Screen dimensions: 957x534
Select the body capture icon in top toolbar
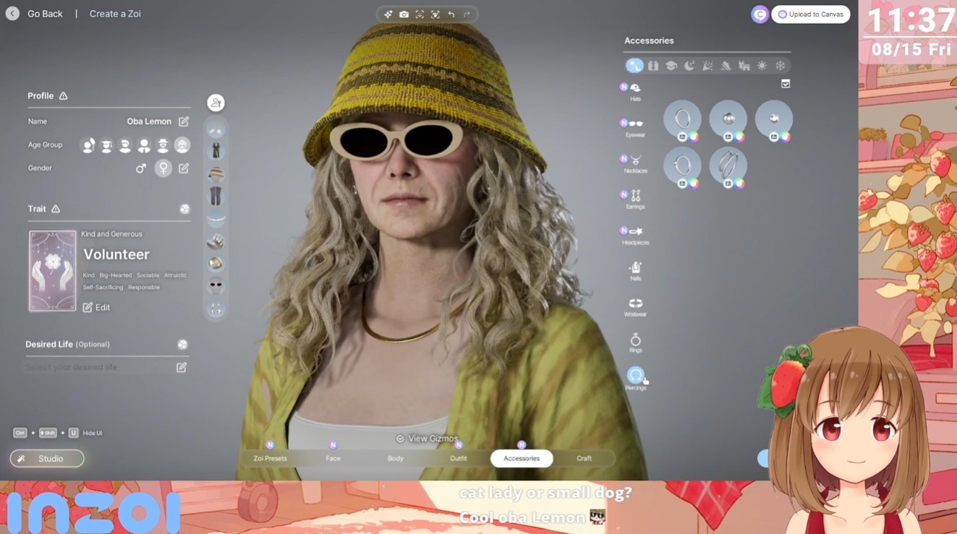click(x=435, y=14)
